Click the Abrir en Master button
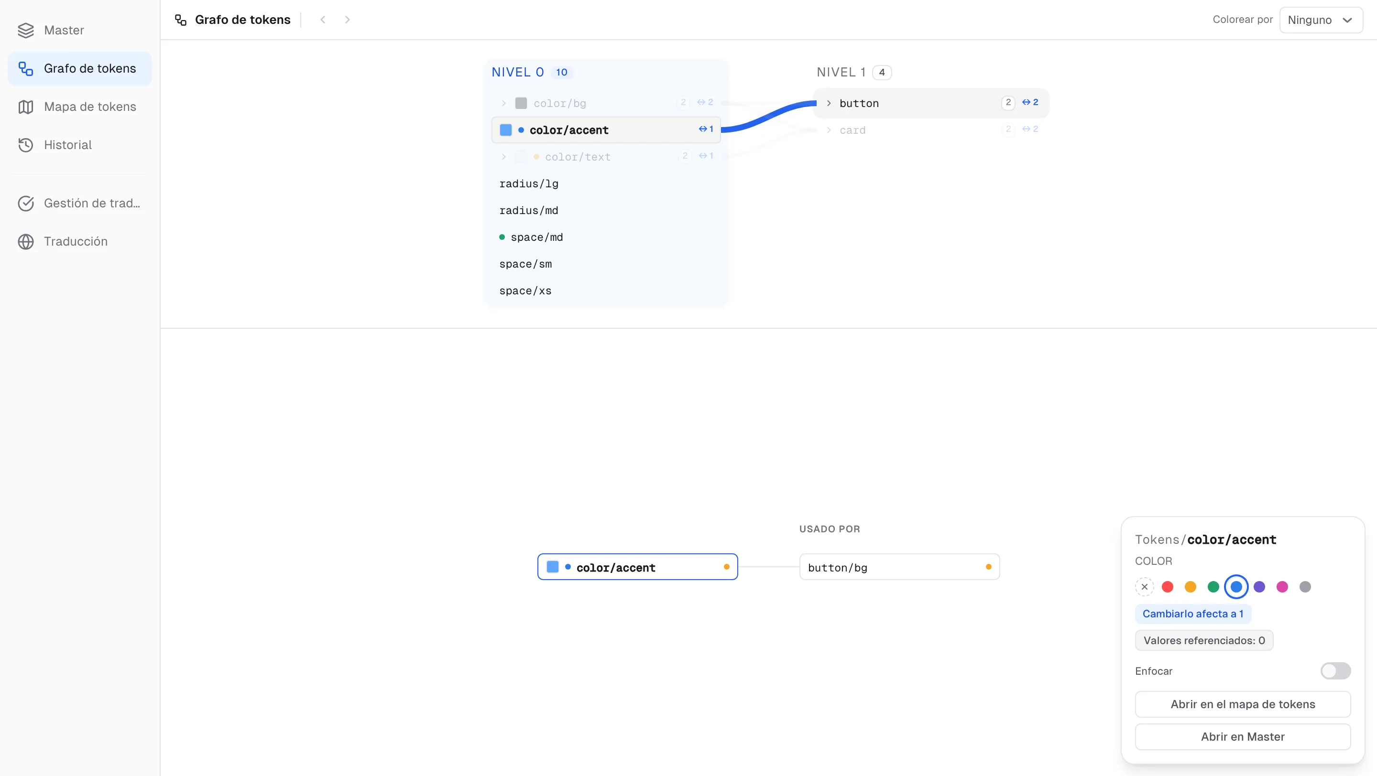This screenshot has width=1377, height=776. click(x=1243, y=736)
